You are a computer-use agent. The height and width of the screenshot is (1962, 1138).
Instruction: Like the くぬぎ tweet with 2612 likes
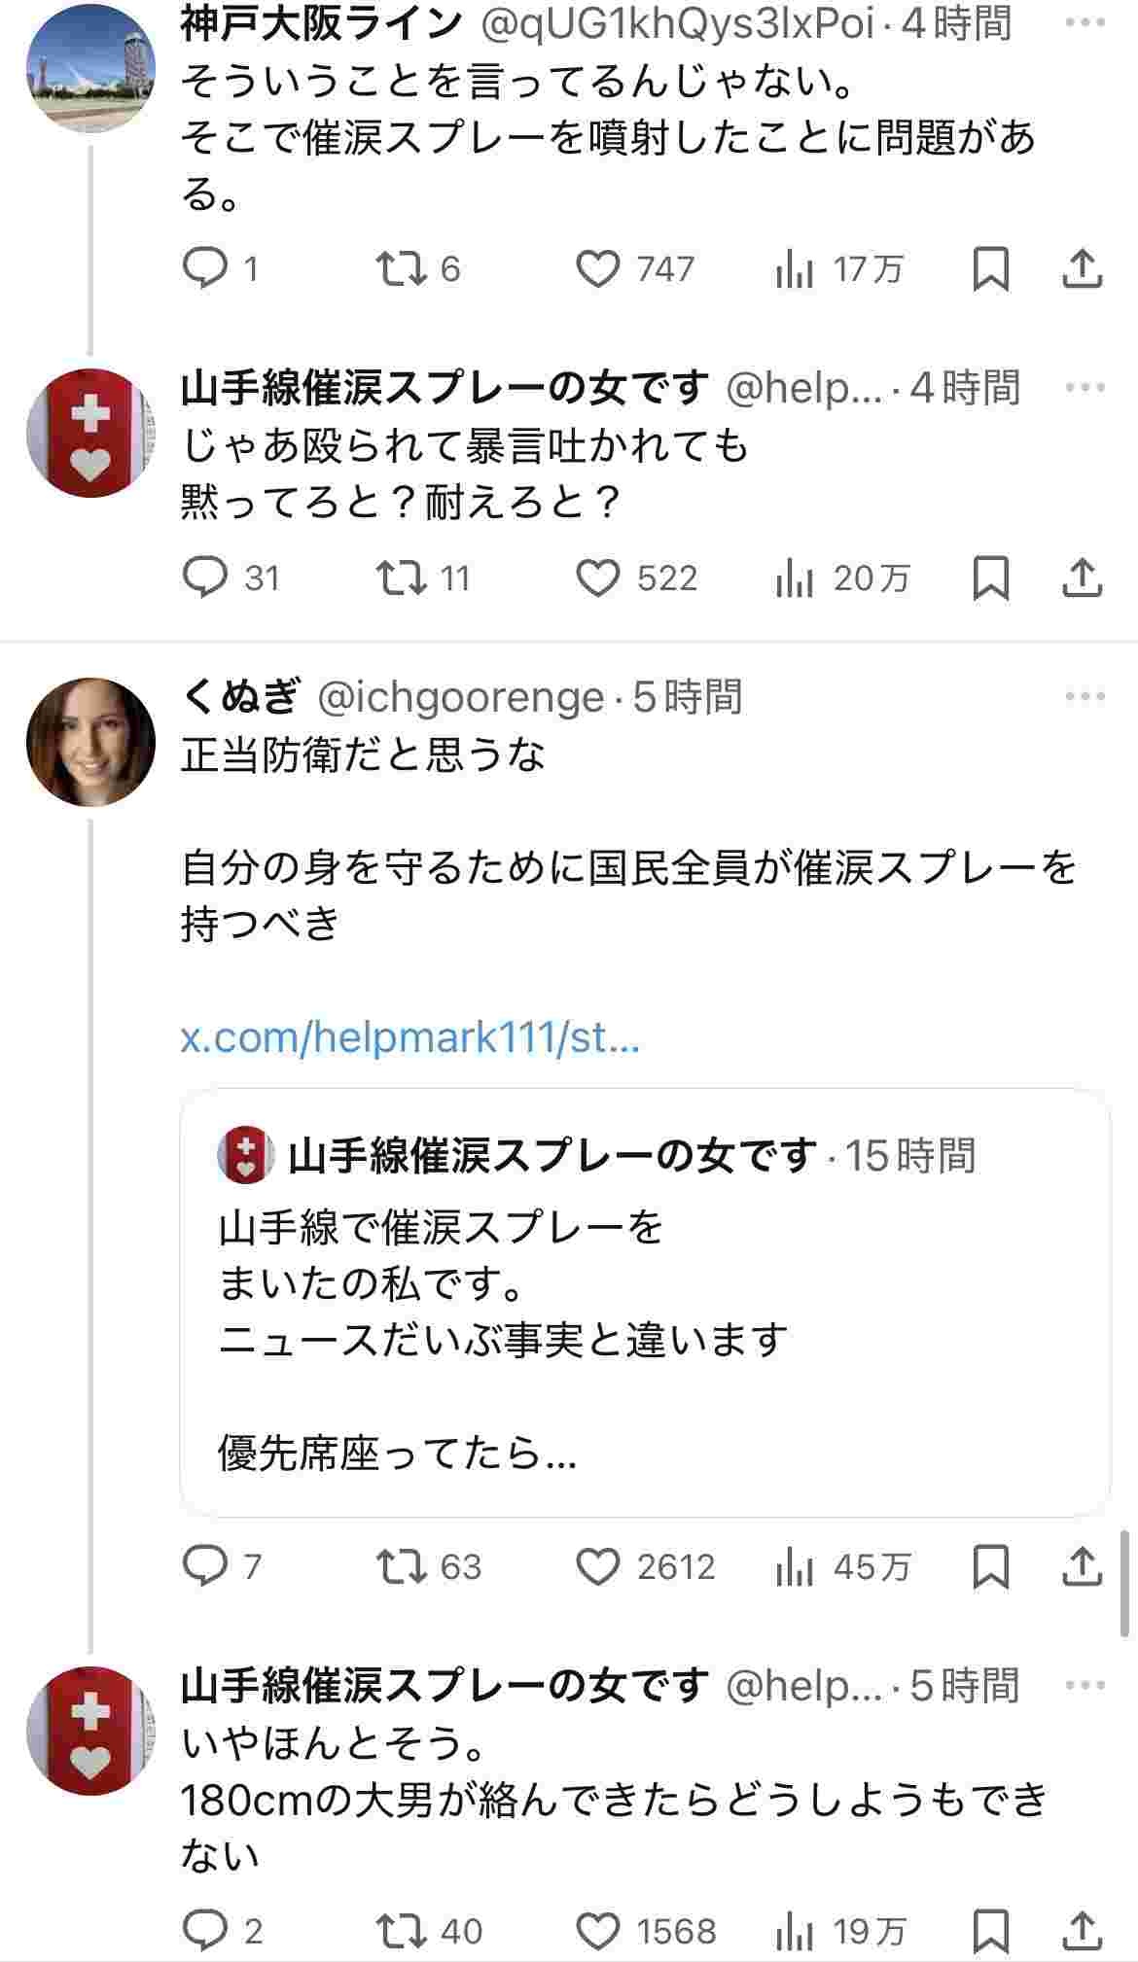click(x=597, y=1566)
